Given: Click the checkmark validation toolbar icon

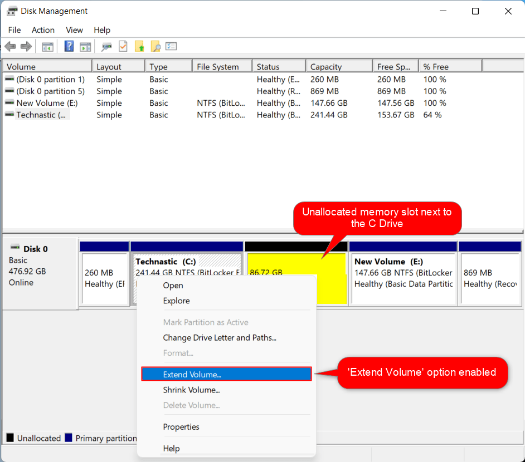Looking at the screenshot, I should (123, 46).
